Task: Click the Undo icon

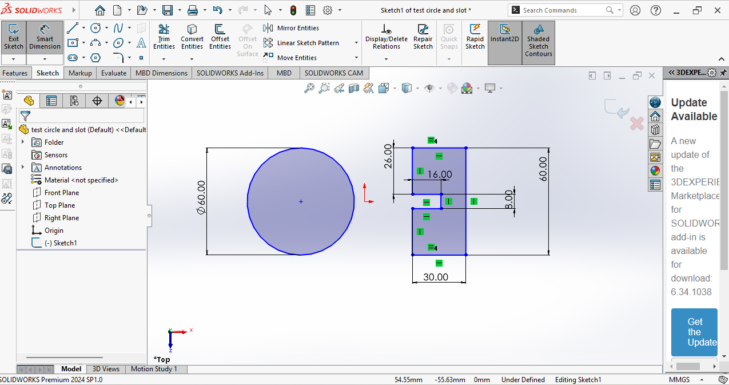Action: [217, 10]
